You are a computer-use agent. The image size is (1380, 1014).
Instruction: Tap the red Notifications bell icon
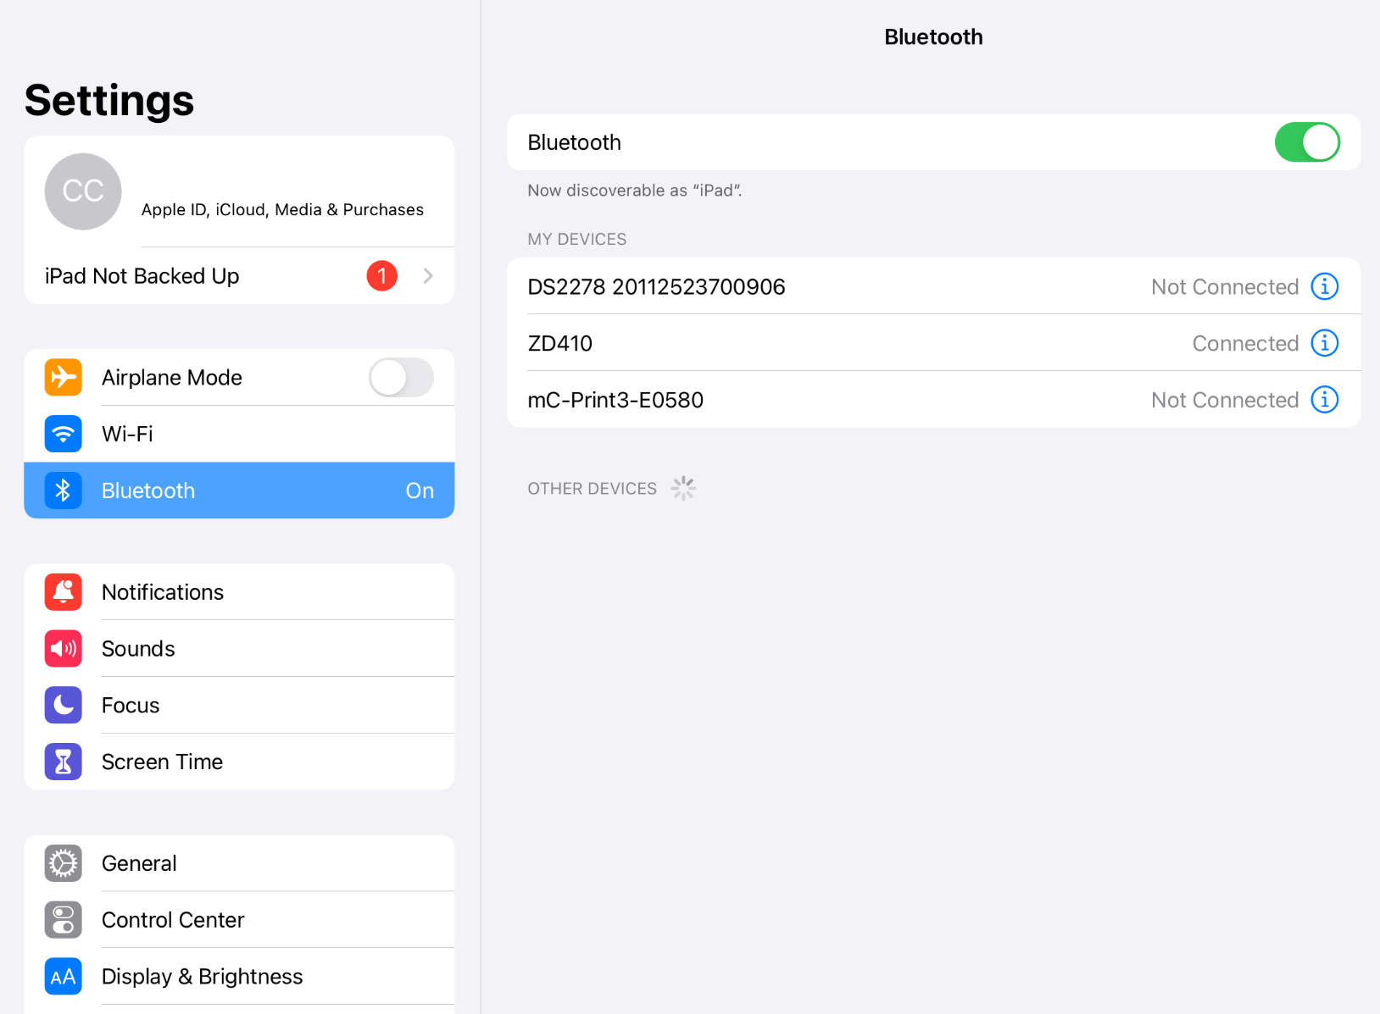click(64, 592)
